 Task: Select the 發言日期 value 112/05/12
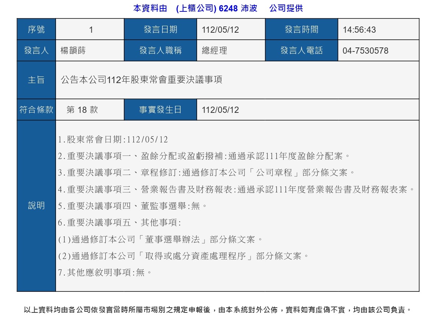(x=220, y=30)
